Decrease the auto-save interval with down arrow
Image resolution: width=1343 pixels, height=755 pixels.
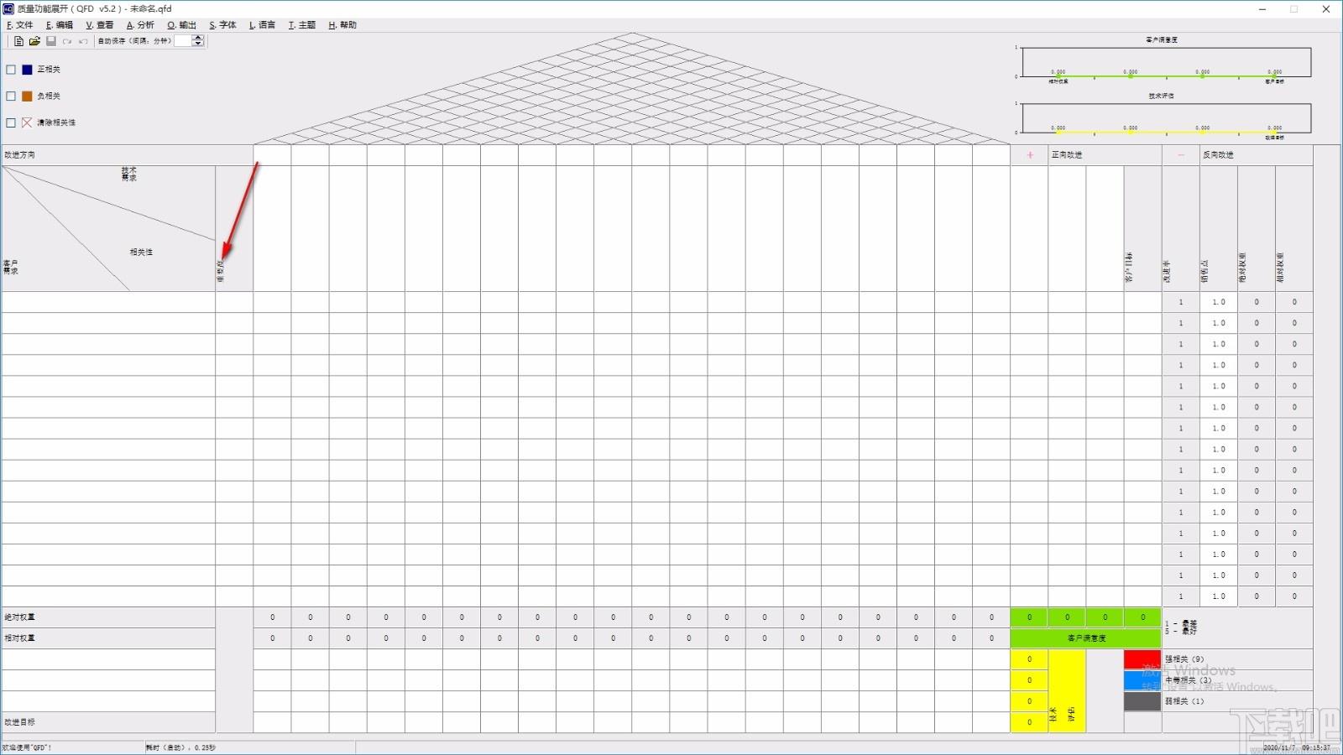click(198, 44)
